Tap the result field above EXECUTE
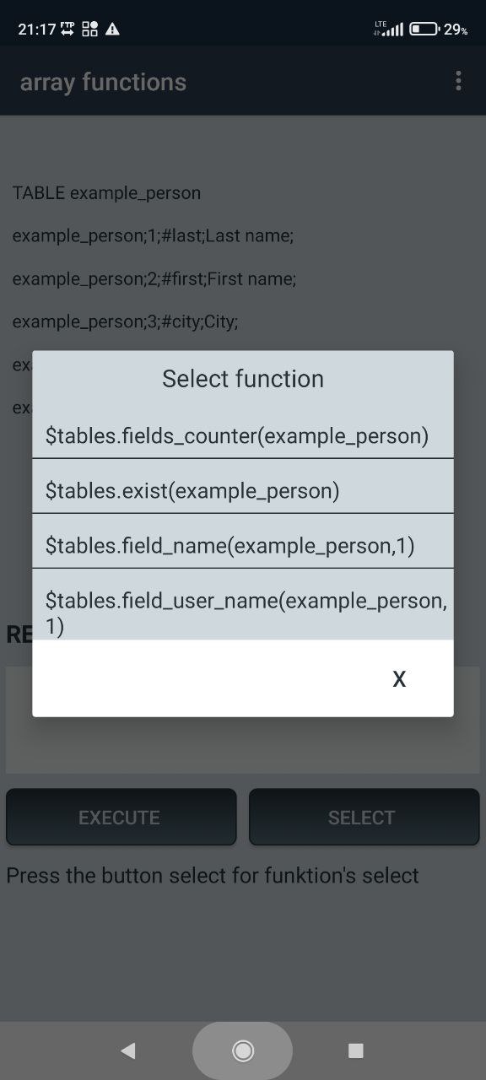Viewport: 486px width, 1080px height. (x=243, y=720)
